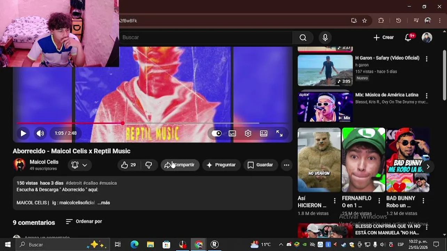Open H Garon - Safary video thumbnail
The width and height of the screenshot is (447, 251).
(325, 70)
